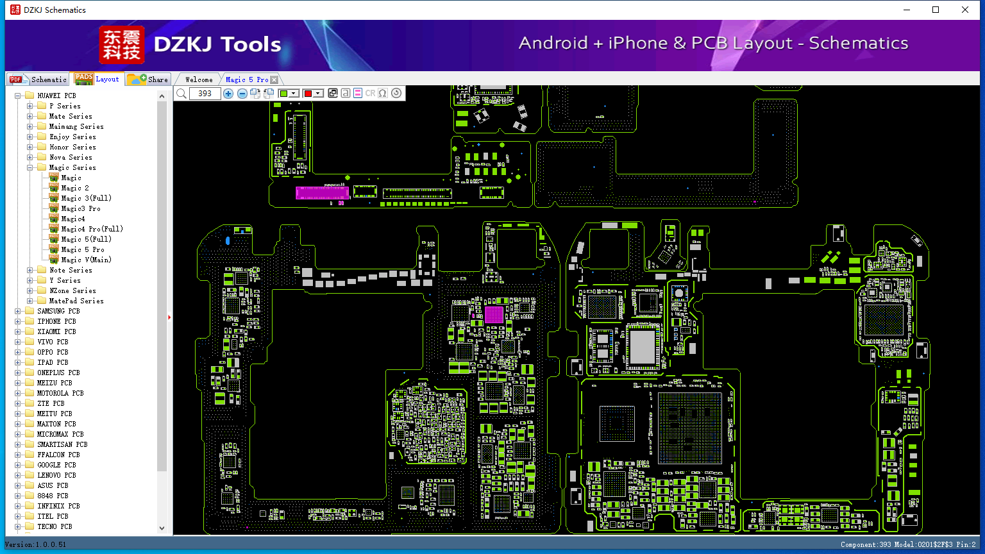Select the Magic 5 Pro document tab

point(247,80)
